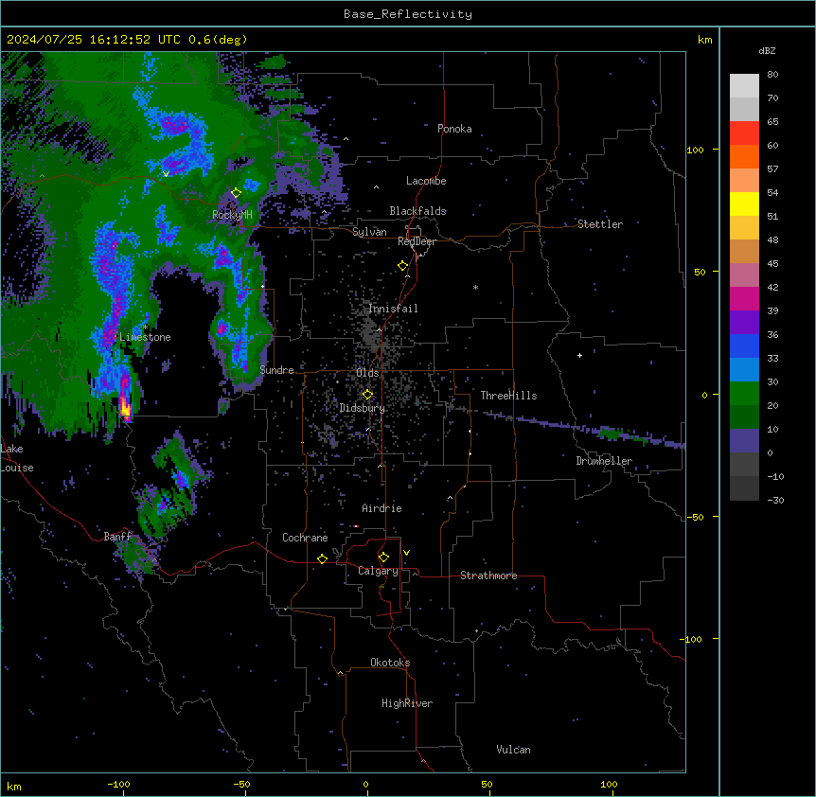Click the Airdrie city label
816x797 pixels.
point(382,508)
